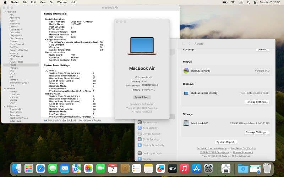The width and height of the screenshot is (284, 177).
Task: Open the Trash in the Dock
Action: coord(267,169)
